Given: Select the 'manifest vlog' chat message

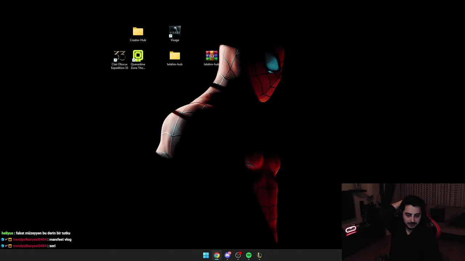Looking at the screenshot, I should point(60,240).
